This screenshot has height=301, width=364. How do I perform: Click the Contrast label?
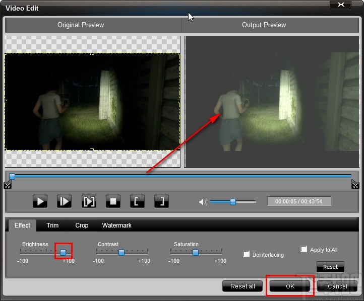click(108, 244)
